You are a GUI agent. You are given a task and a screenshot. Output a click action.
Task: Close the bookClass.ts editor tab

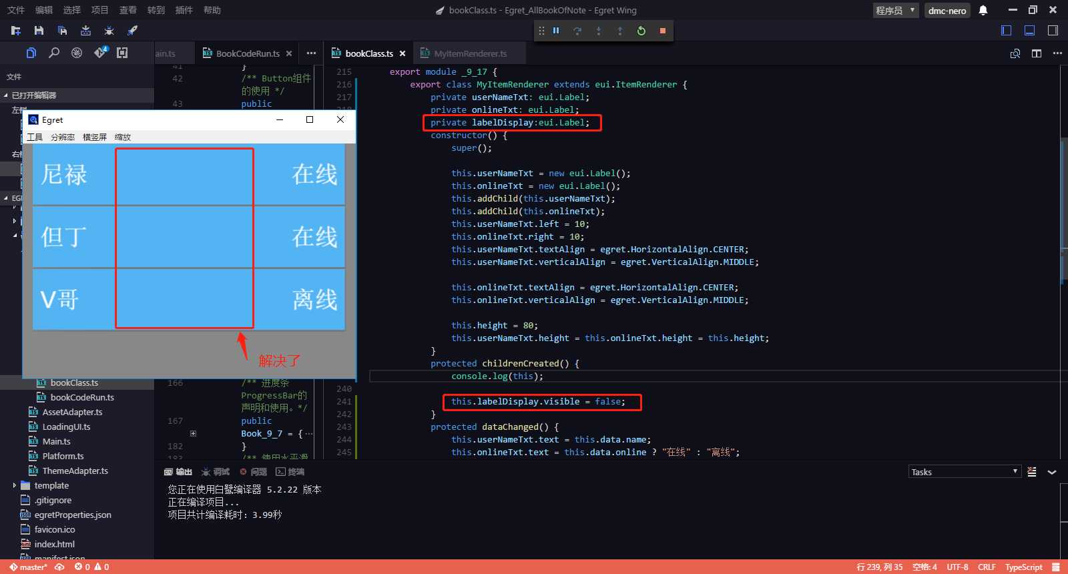403,53
